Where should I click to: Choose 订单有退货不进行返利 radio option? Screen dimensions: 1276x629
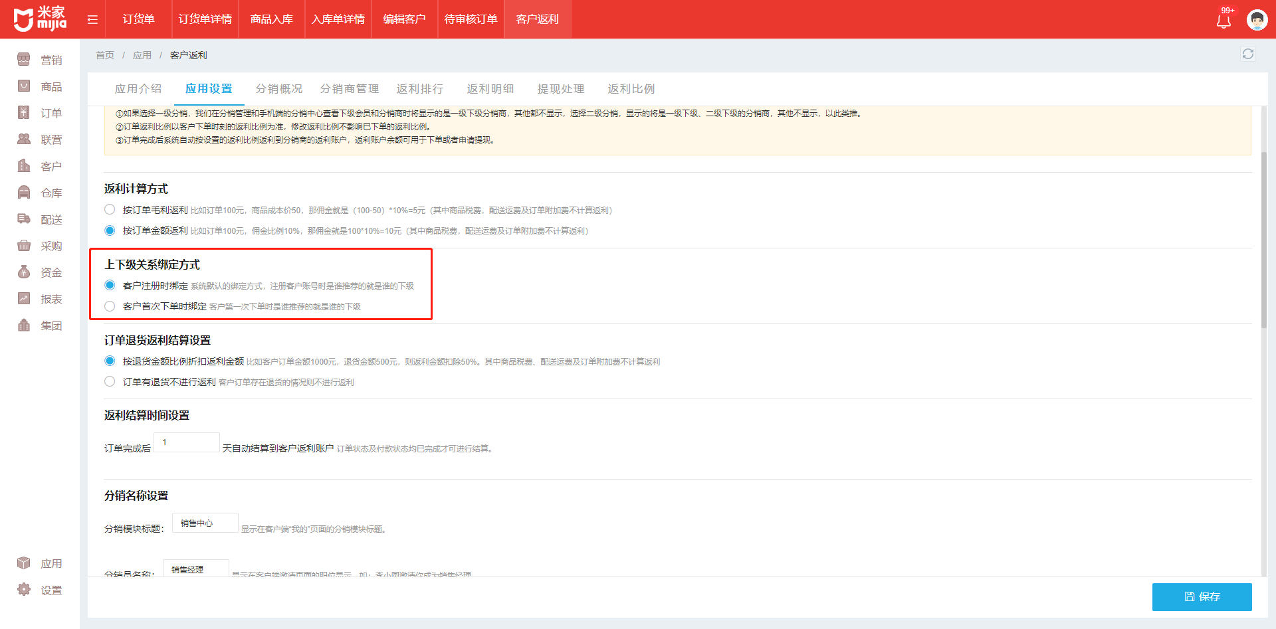pos(110,382)
